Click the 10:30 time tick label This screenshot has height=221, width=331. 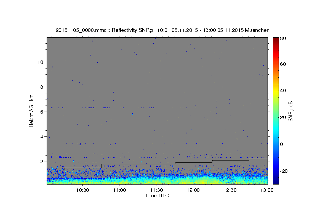[82, 190]
